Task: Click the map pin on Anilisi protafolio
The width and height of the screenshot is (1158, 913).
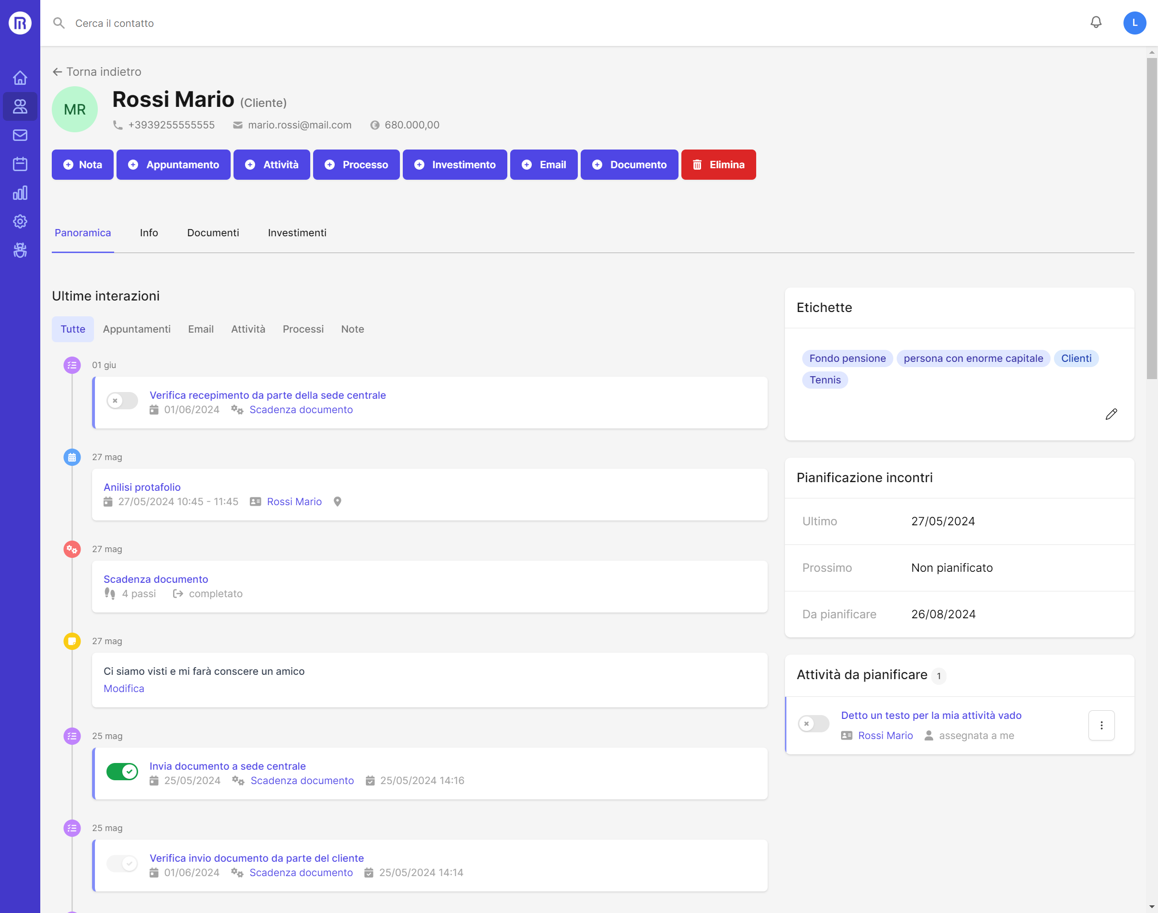Action: (338, 502)
